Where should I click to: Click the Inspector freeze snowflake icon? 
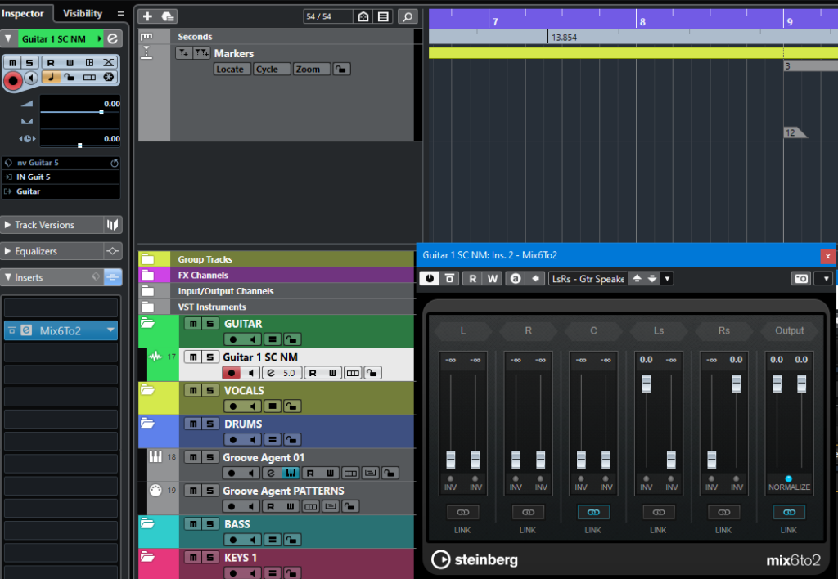pyautogui.click(x=109, y=77)
